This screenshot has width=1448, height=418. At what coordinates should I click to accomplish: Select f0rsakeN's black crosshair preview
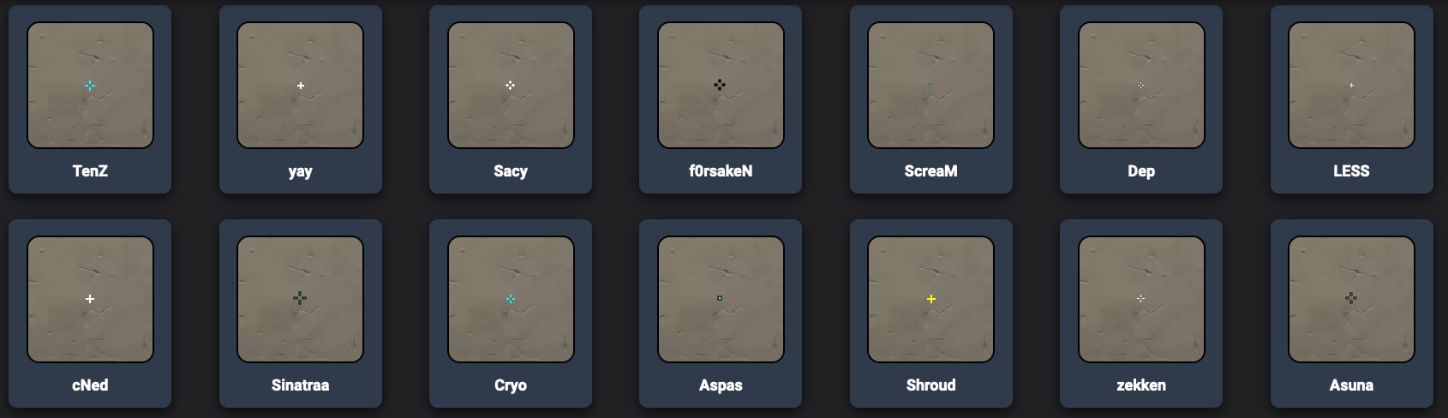(x=721, y=85)
